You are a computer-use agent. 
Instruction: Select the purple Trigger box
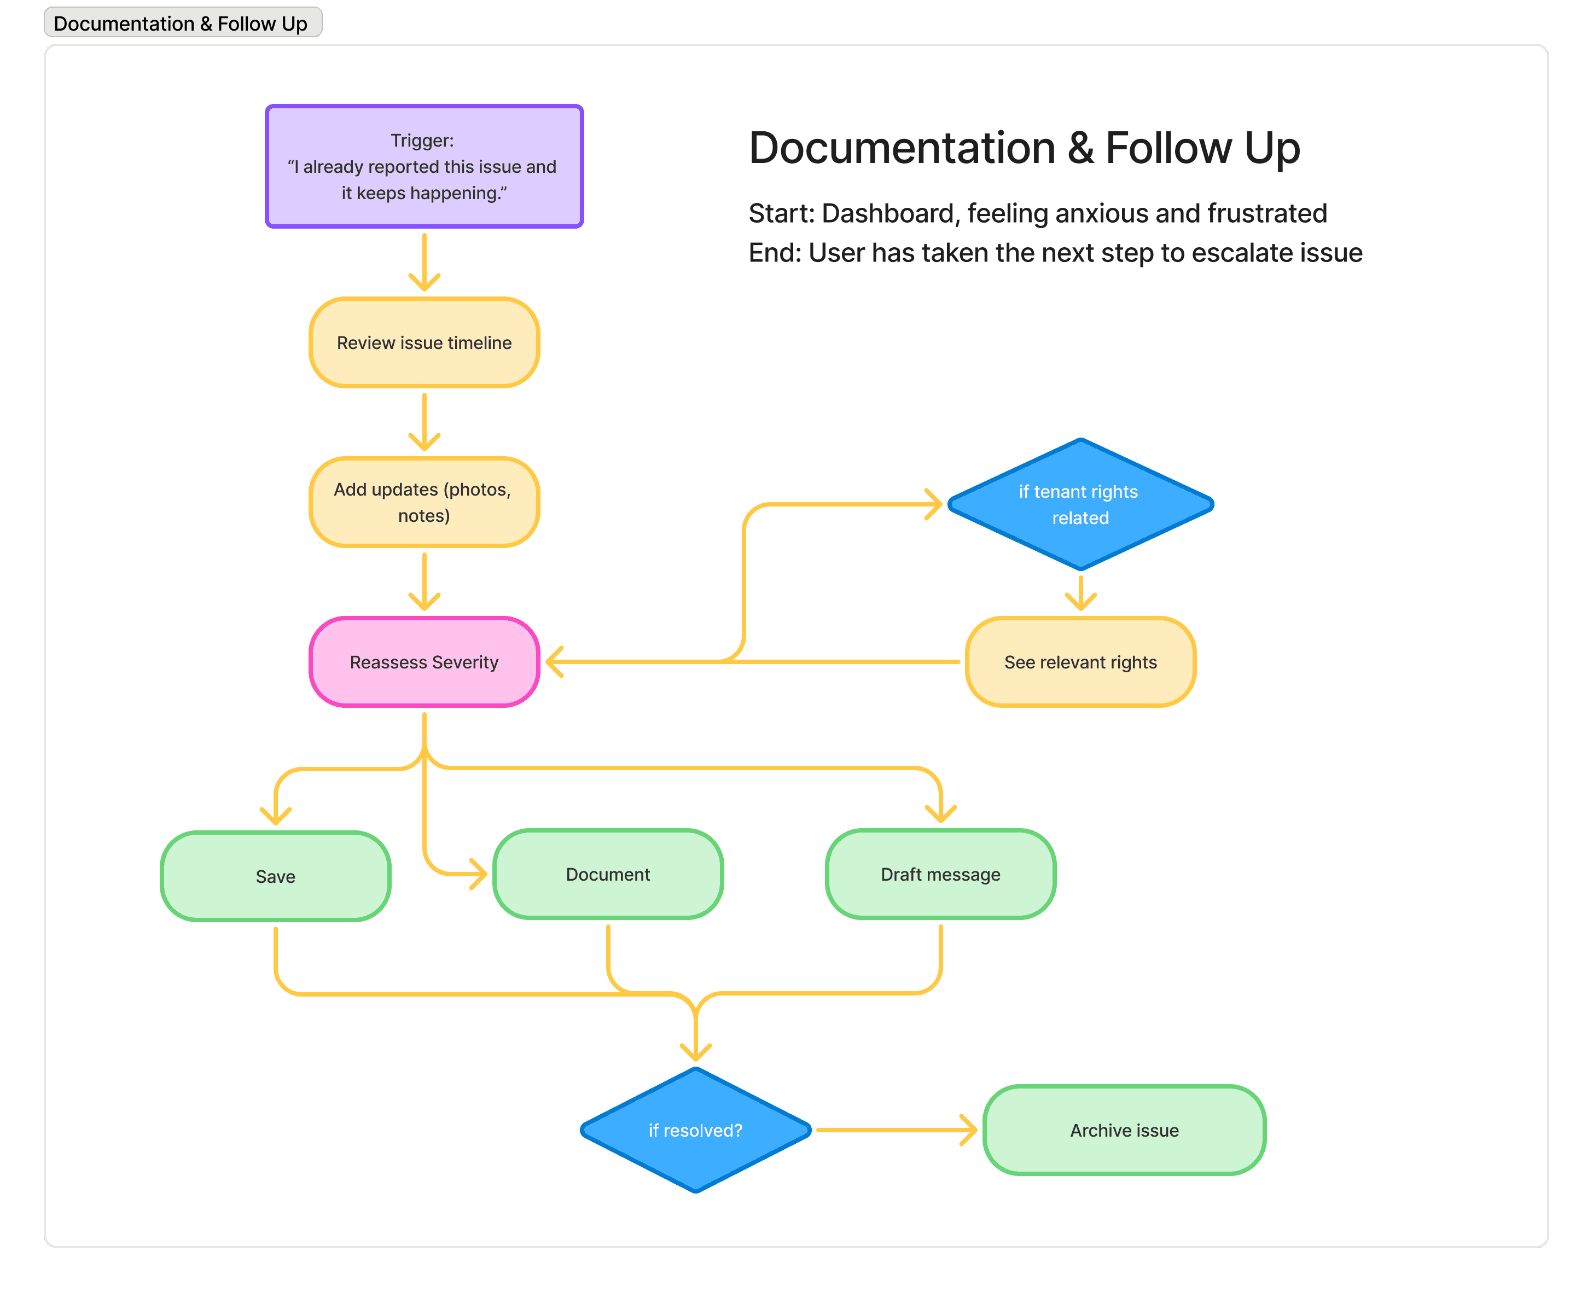[x=423, y=166]
